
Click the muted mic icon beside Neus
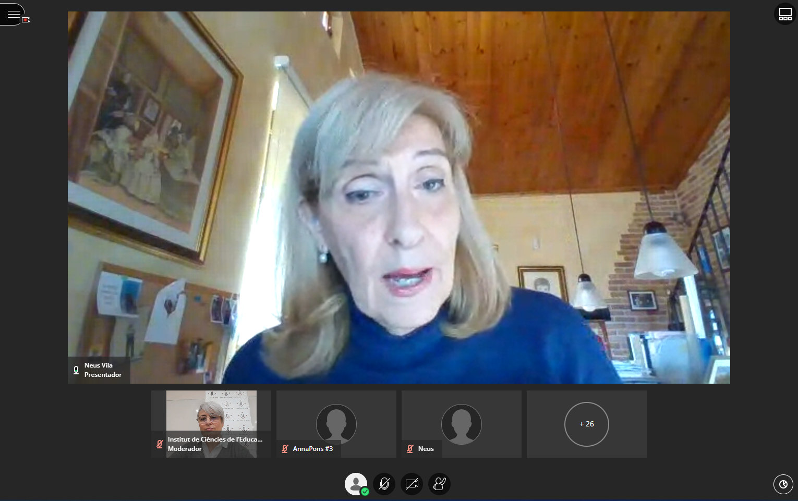[410, 449]
